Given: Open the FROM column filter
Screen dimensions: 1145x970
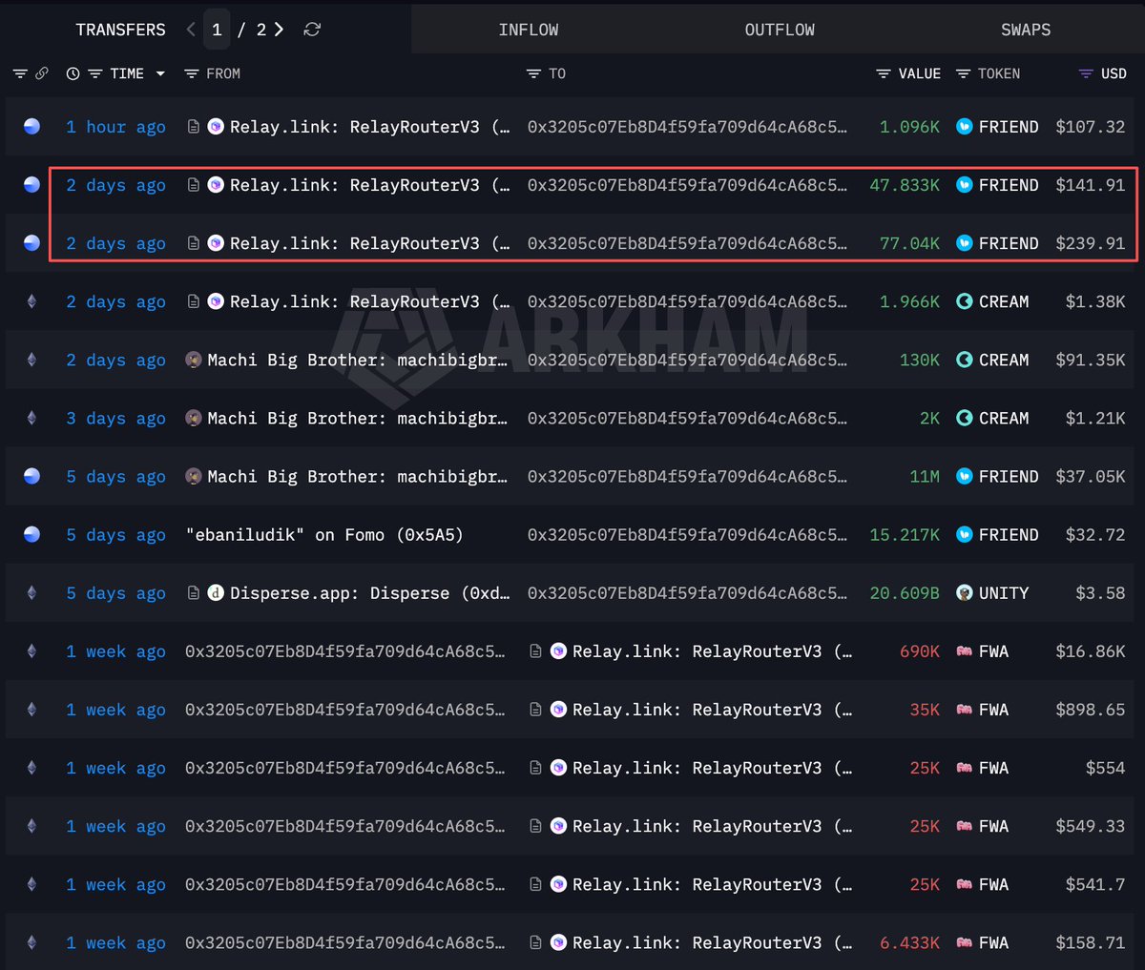Looking at the screenshot, I should [x=191, y=73].
